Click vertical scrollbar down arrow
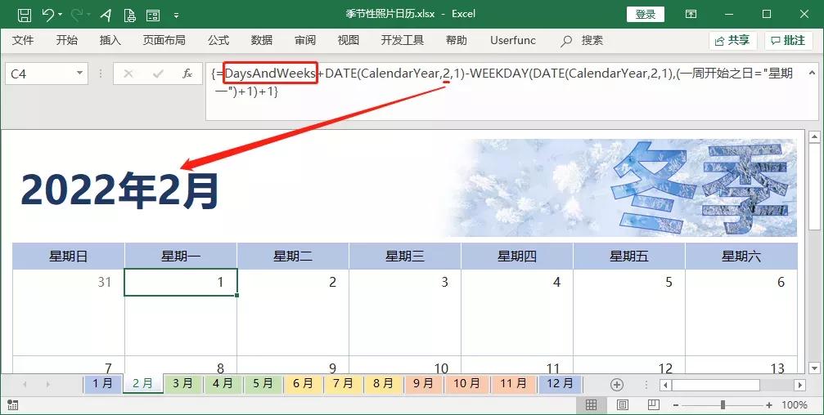824x415 pixels. [814, 368]
